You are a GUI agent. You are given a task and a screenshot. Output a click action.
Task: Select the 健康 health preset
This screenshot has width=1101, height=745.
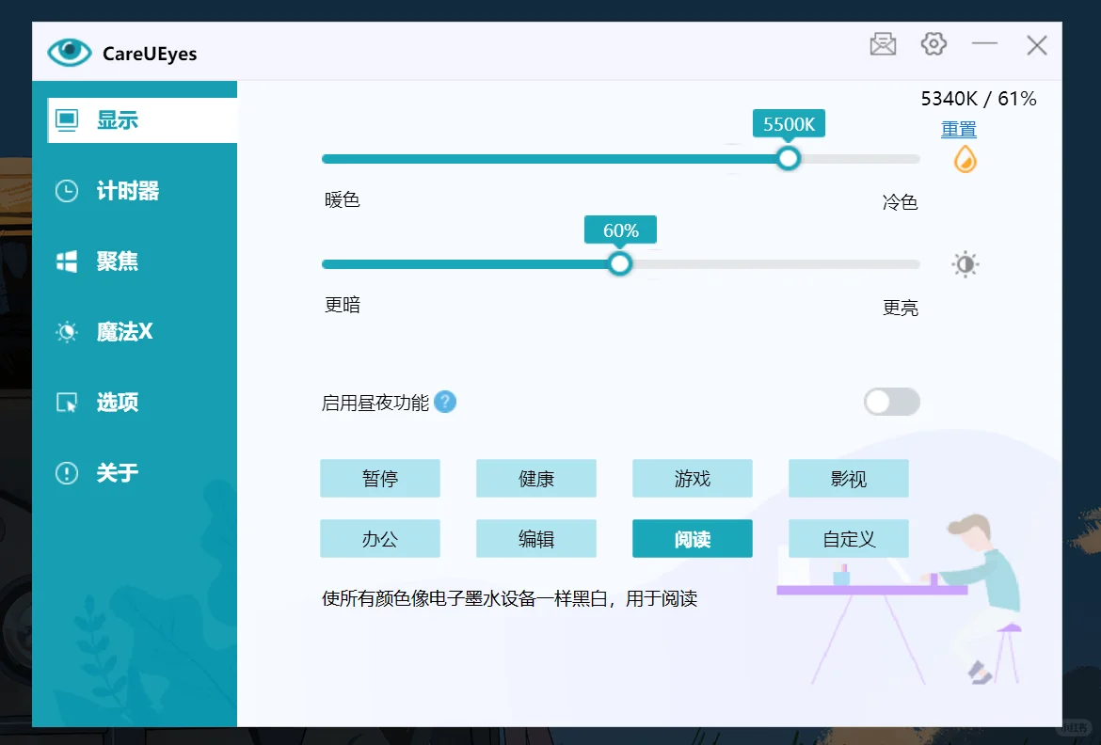[536, 478]
